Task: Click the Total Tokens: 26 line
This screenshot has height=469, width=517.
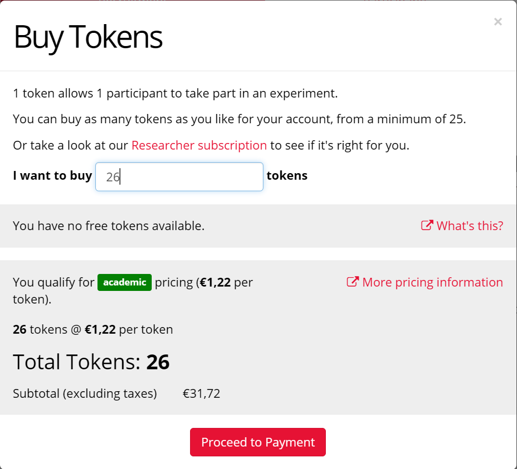Action: tap(91, 362)
